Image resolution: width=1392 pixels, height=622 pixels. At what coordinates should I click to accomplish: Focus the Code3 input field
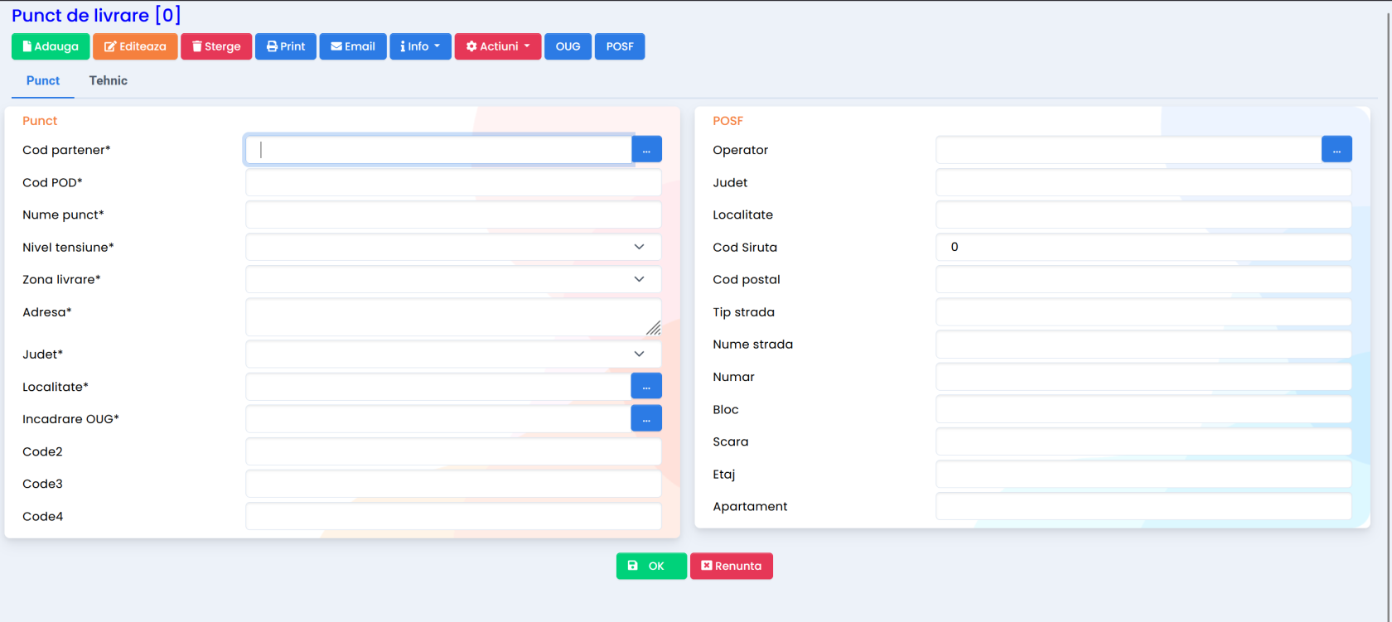click(453, 484)
